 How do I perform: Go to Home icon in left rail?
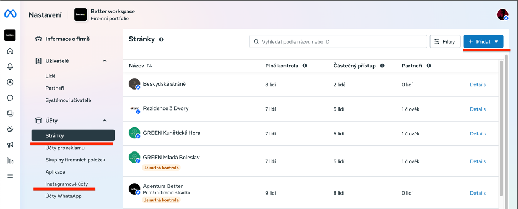click(10, 51)
